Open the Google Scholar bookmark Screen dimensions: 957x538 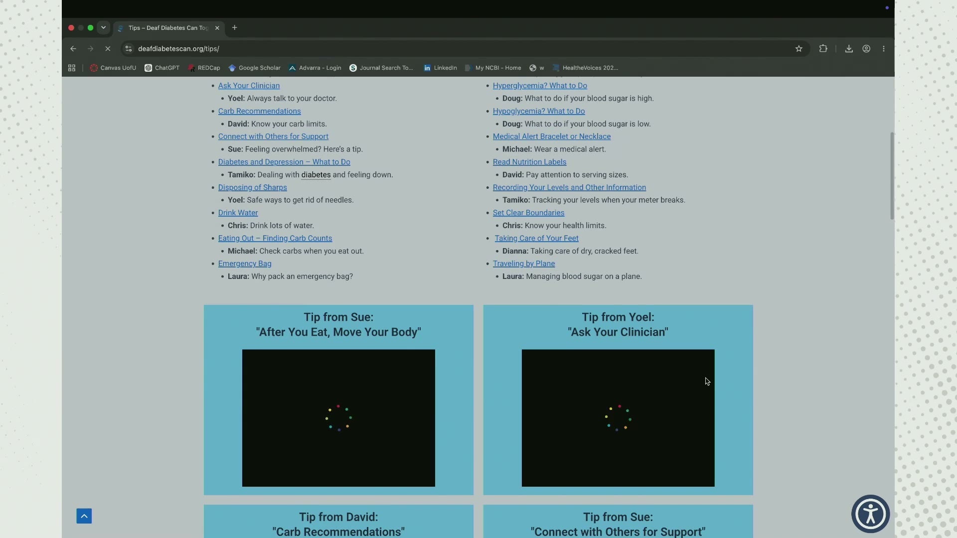click(x=254, y=68)
